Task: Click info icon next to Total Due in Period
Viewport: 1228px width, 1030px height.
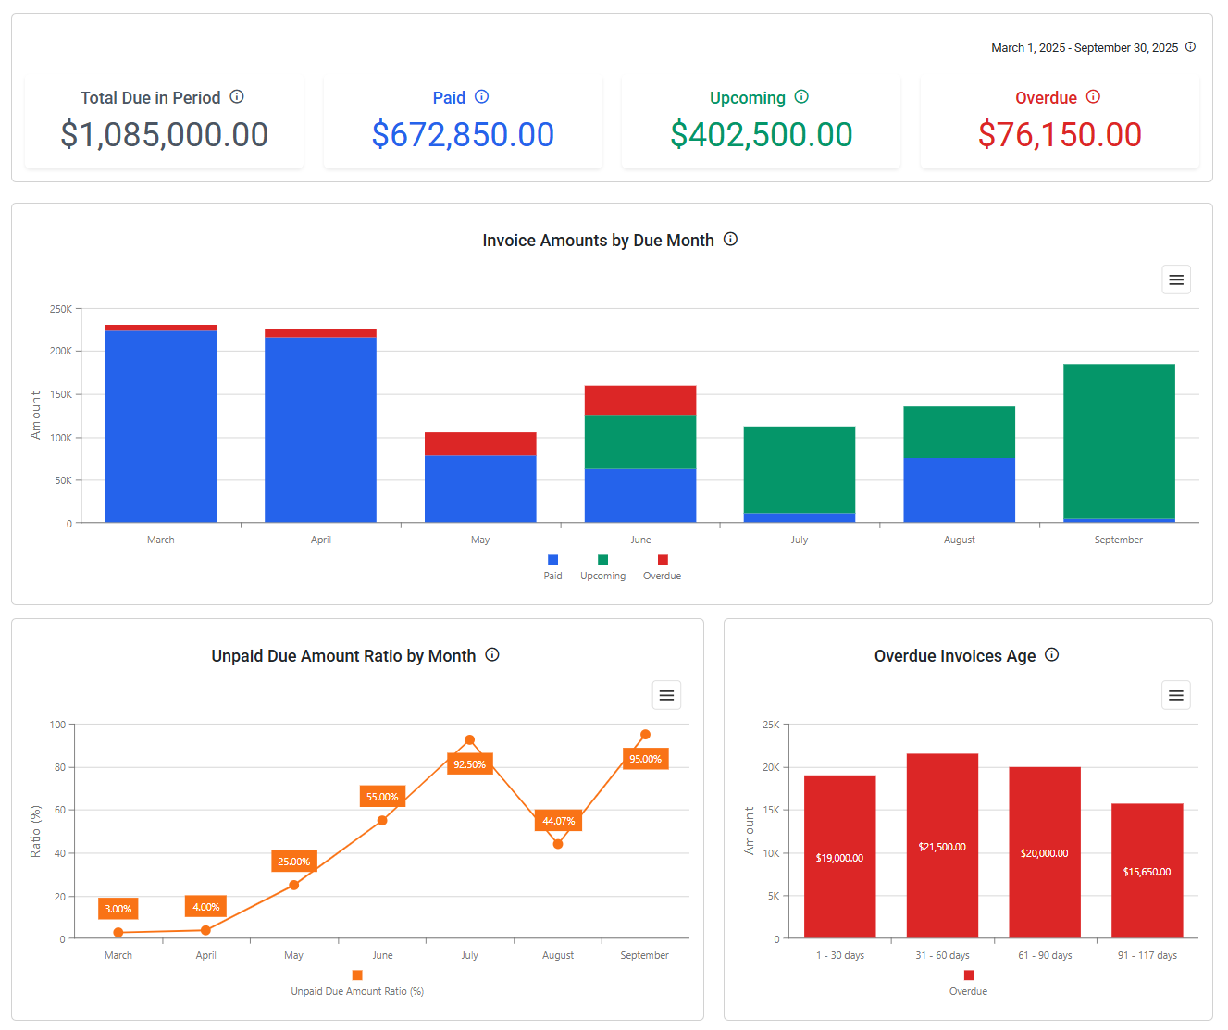Action: 237,97
